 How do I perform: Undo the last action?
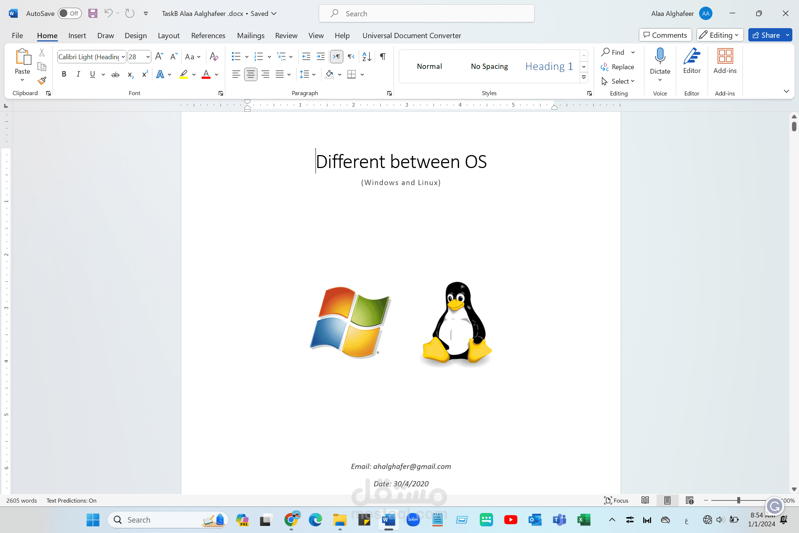[108, 14]
